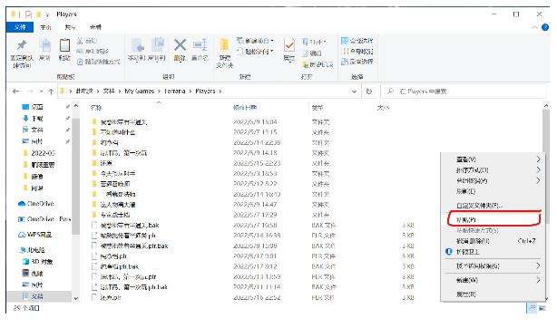Click Customize this folder (F) menu entry
The height and width of the screenshot is (328, 557).
click(493, 206)
